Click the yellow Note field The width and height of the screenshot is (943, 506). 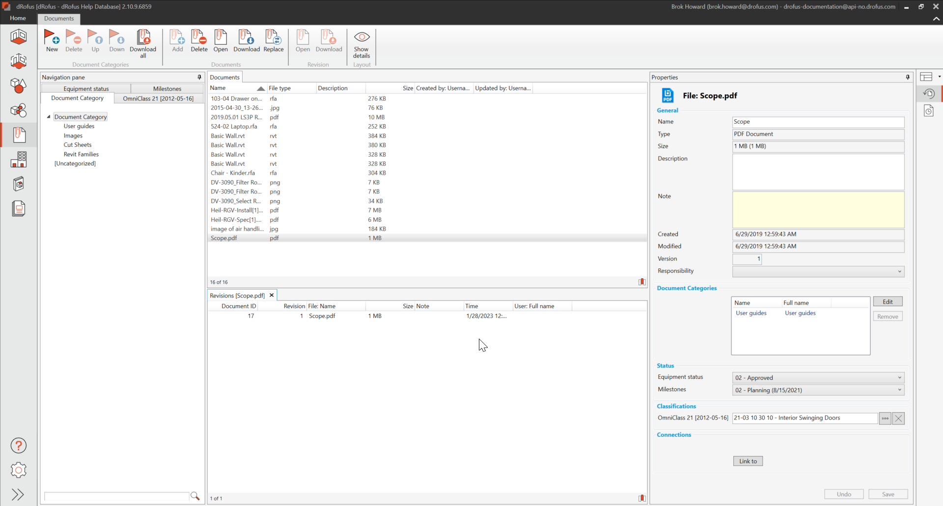point(818,210)
